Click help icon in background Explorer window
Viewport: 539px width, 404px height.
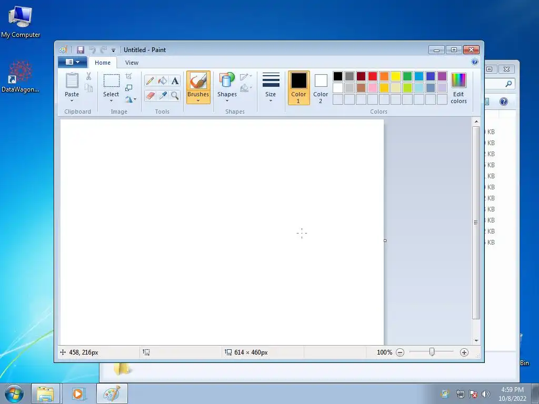click(504, 102)
